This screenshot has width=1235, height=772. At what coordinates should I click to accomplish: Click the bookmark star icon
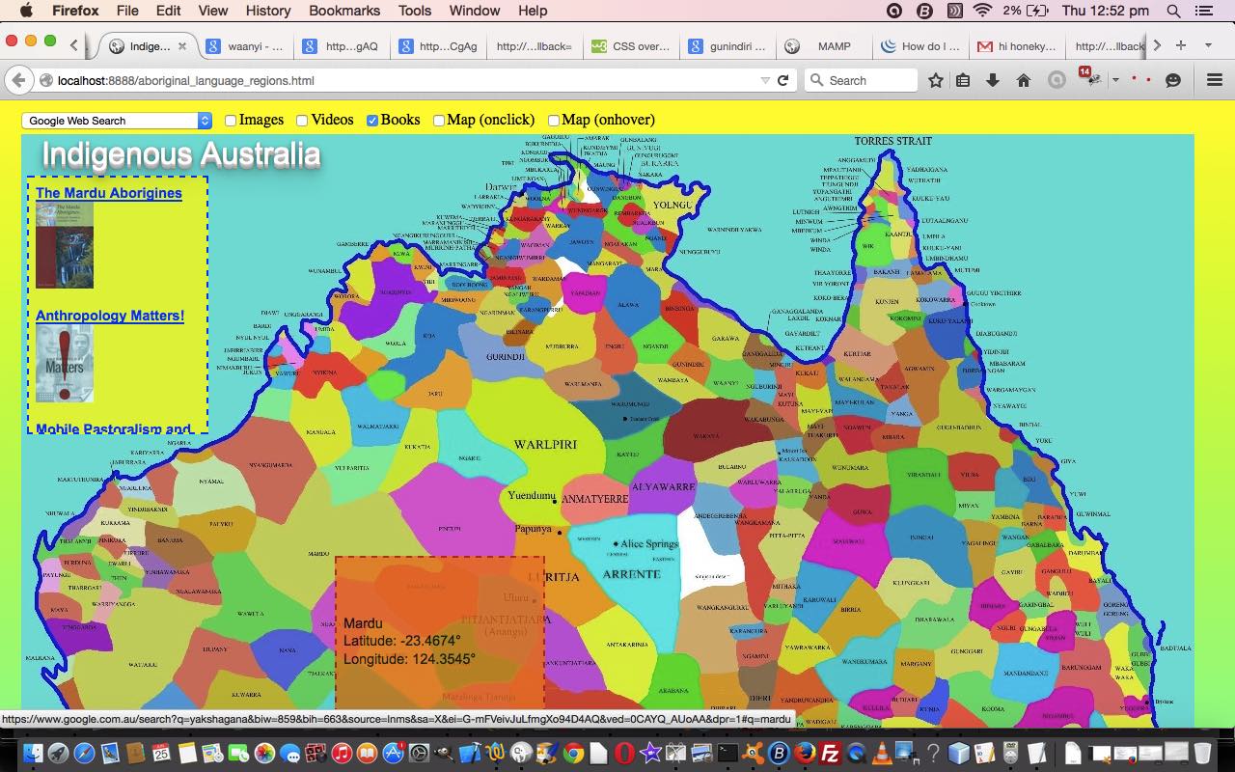935,81
